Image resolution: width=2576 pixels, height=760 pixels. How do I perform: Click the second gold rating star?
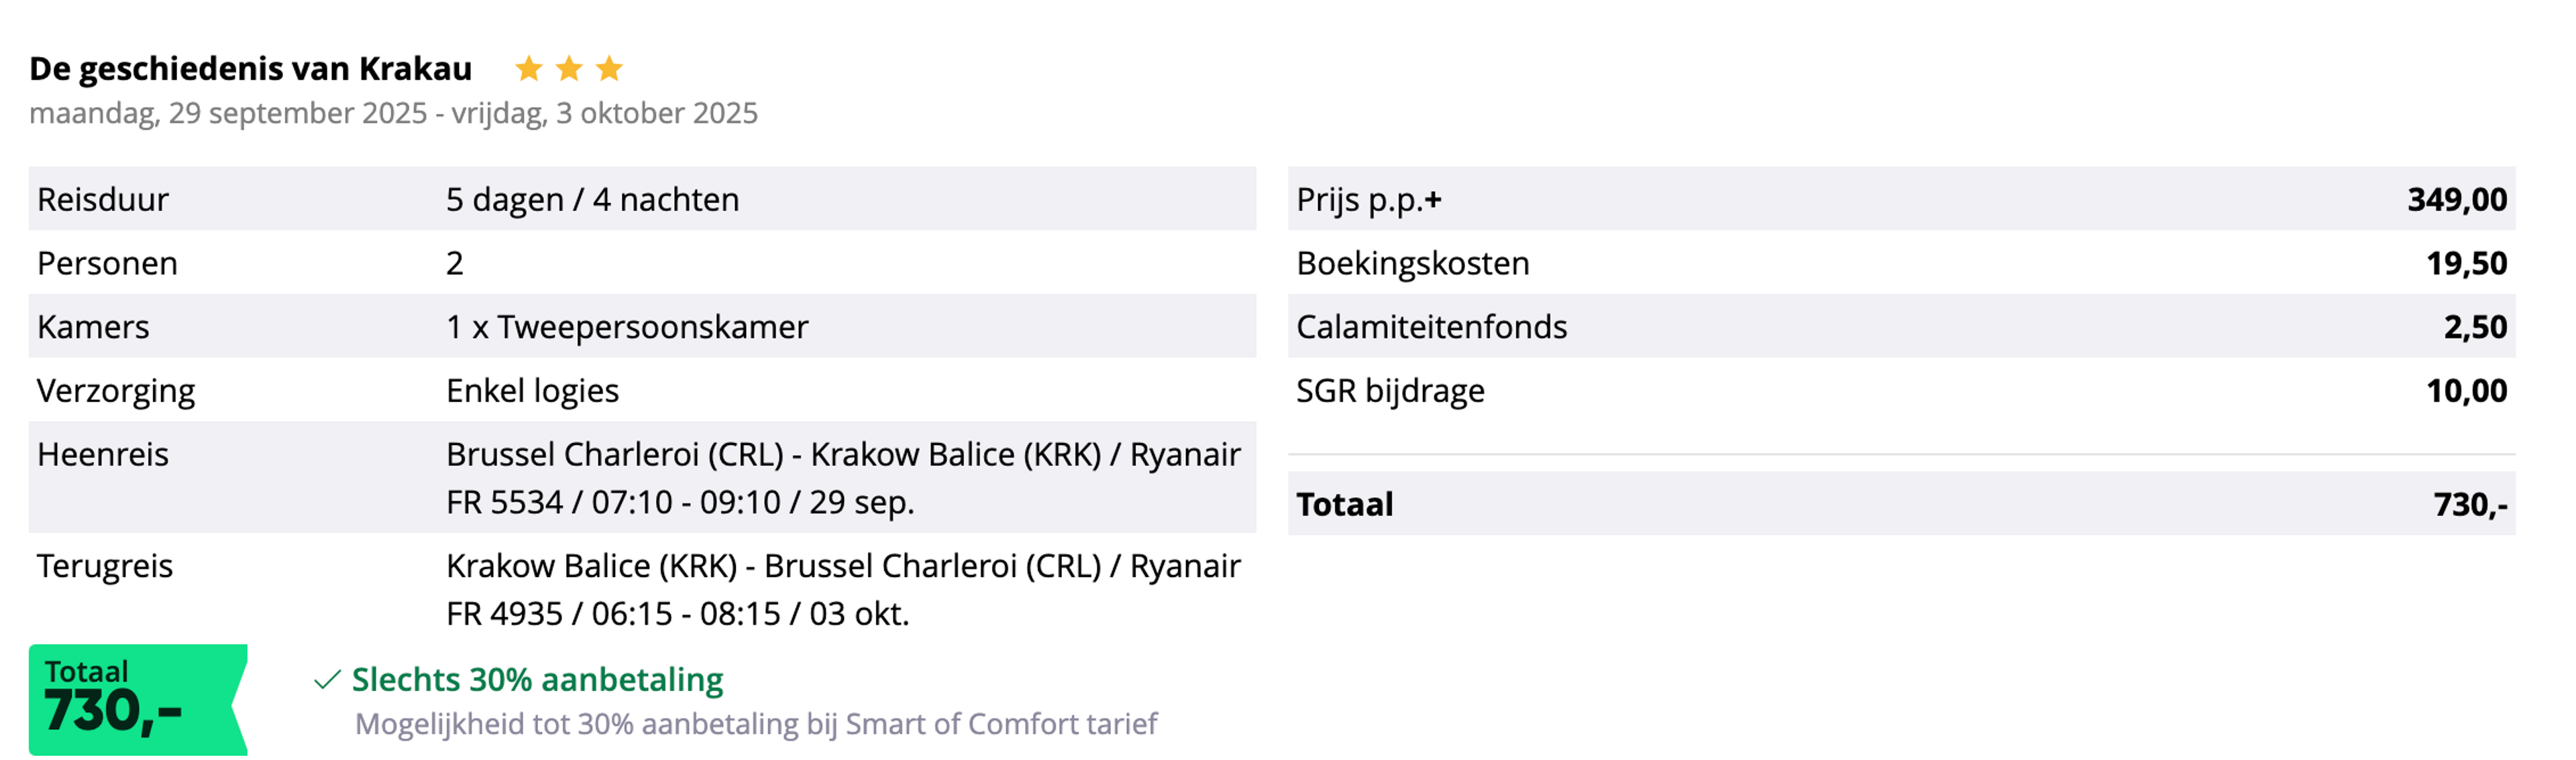coord(569,69)
